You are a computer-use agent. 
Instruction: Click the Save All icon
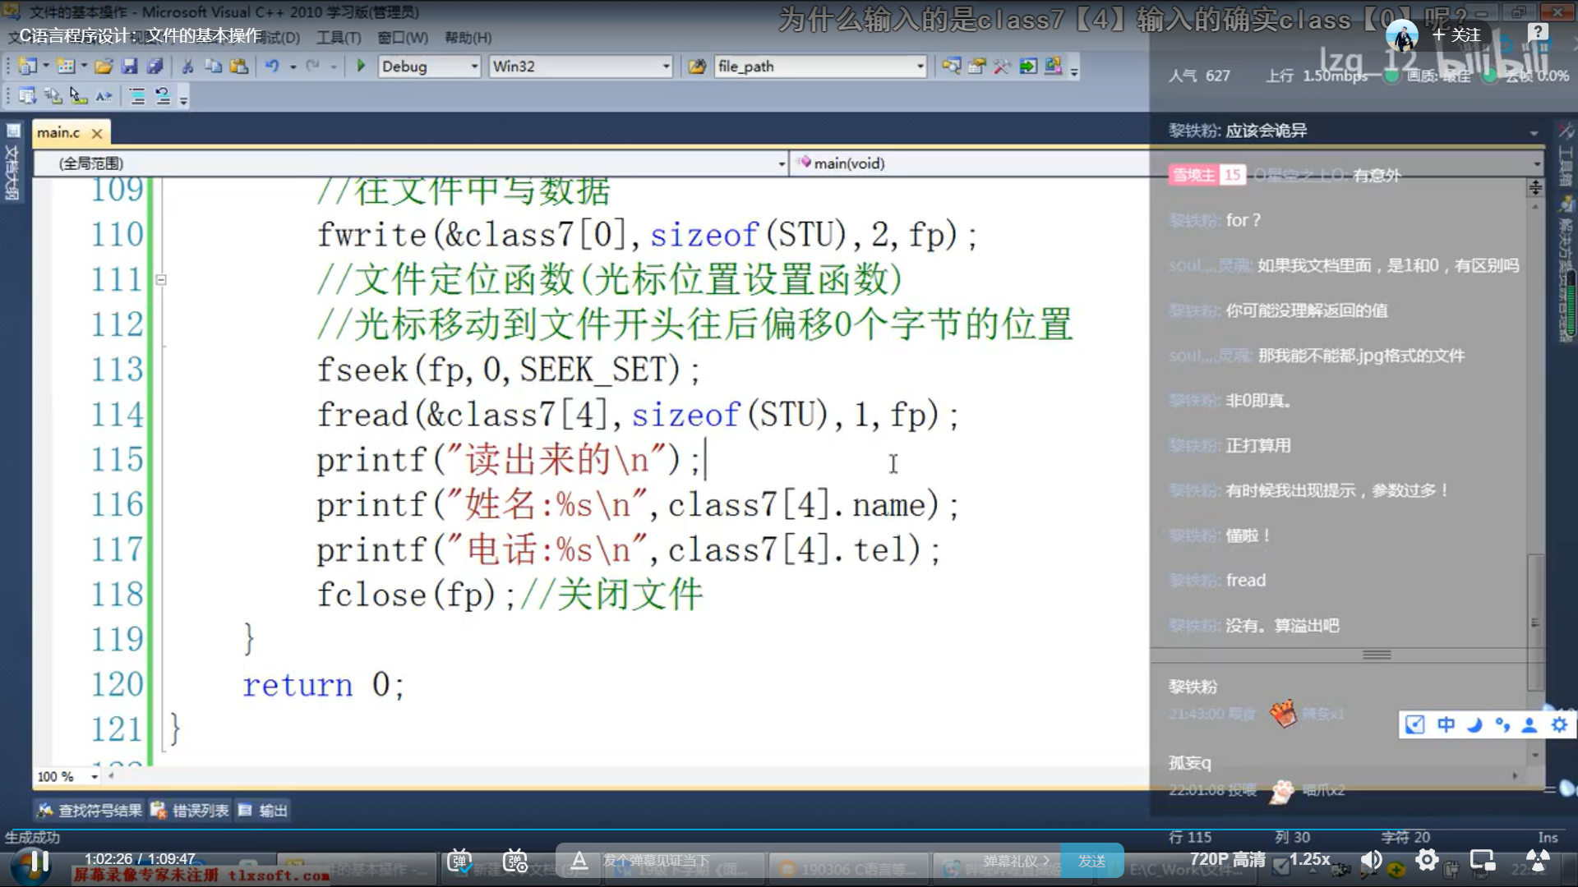tap(154, 67)
